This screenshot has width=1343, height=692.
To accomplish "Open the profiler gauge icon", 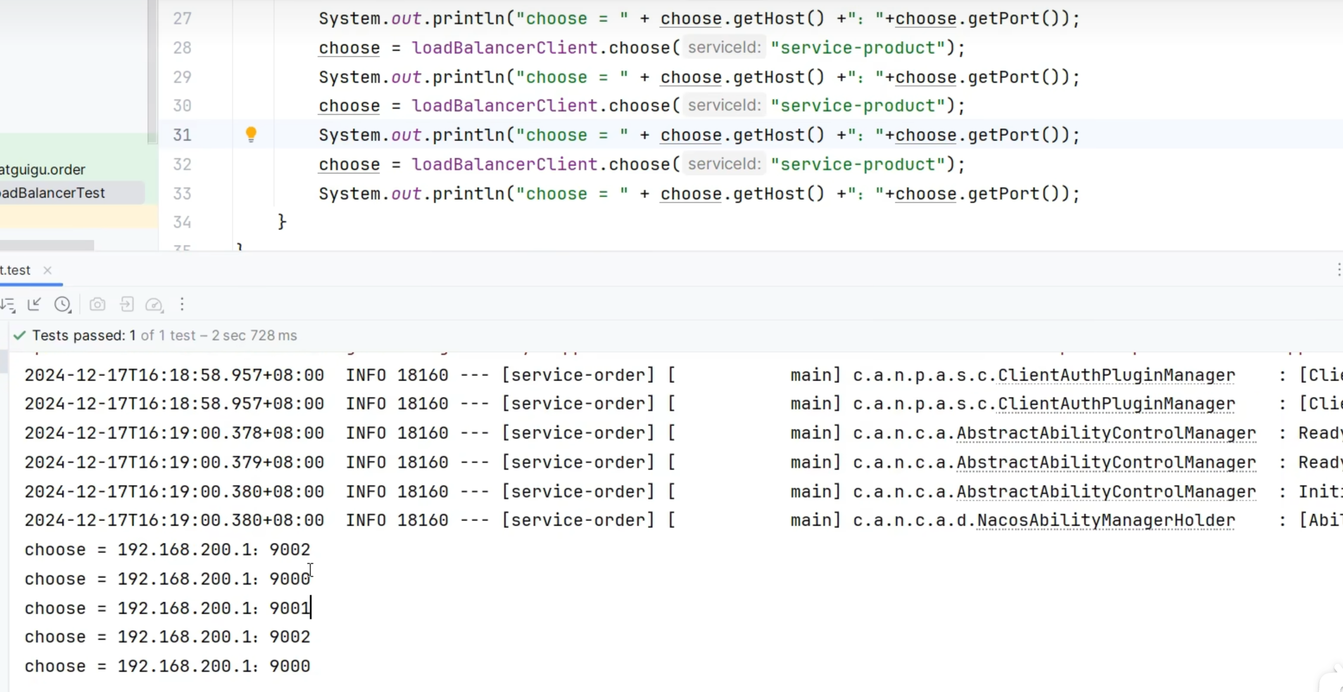I will tap(154, 305).
